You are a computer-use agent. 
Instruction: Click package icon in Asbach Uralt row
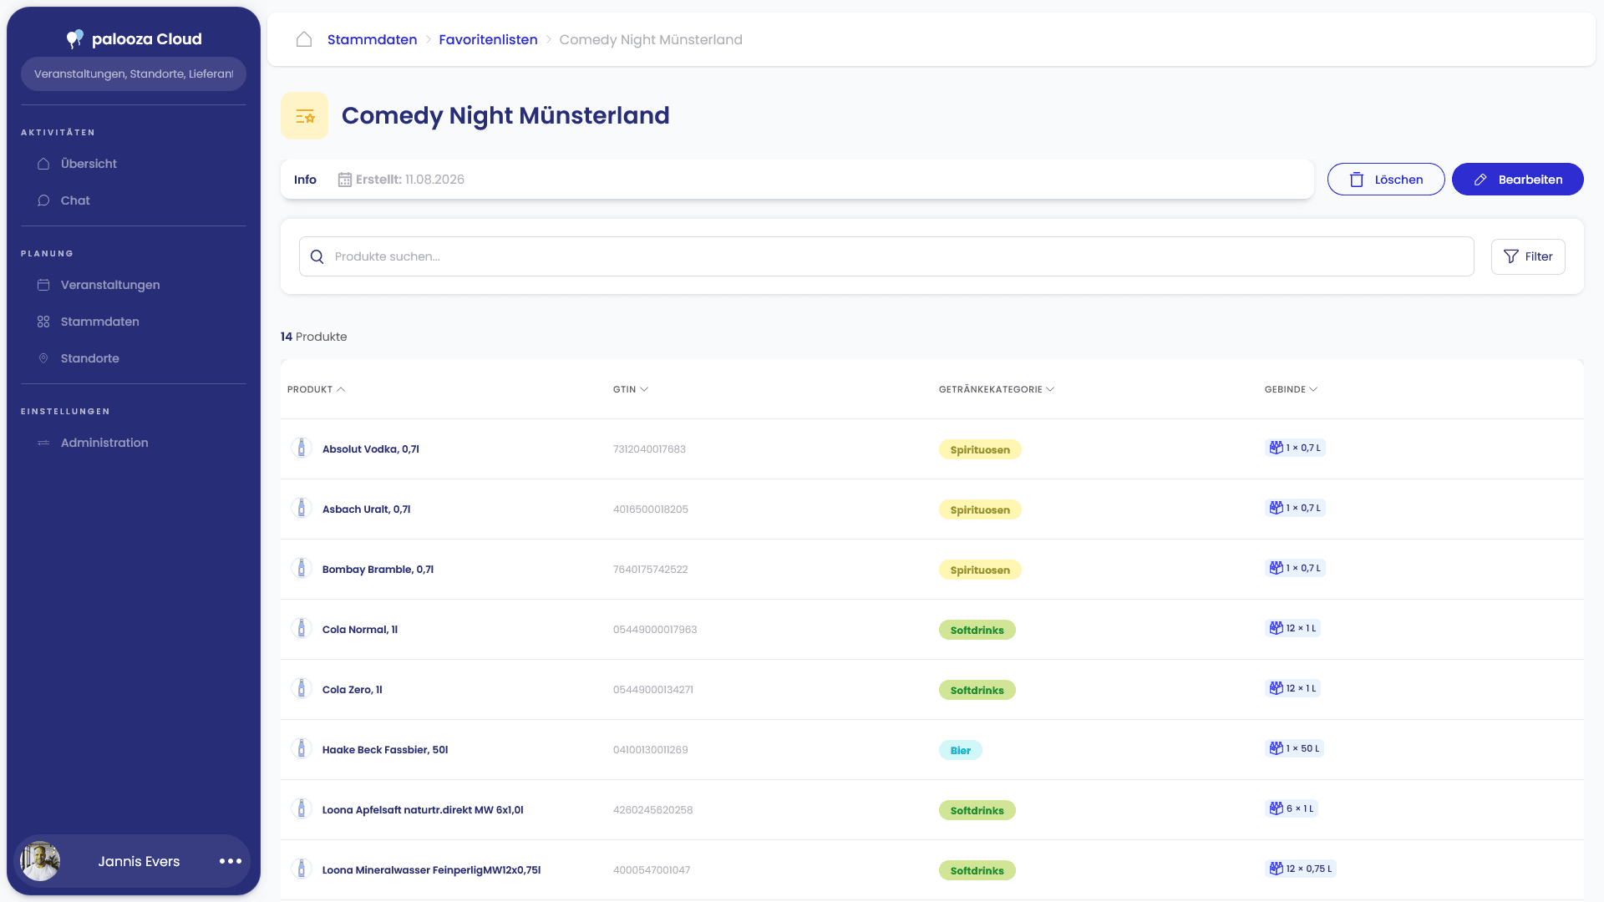click(1277, 508)
